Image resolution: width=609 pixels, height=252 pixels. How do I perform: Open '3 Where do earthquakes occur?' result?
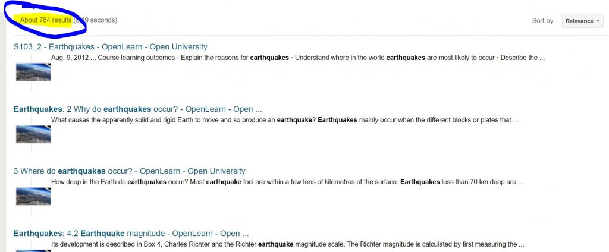click(129, 171)
